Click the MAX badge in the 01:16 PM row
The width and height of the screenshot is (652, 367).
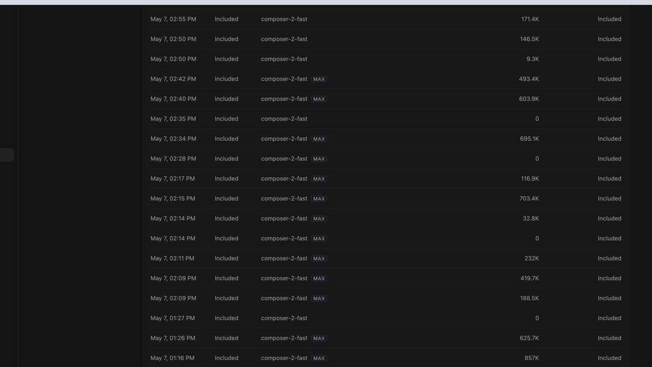coord(319,358)
